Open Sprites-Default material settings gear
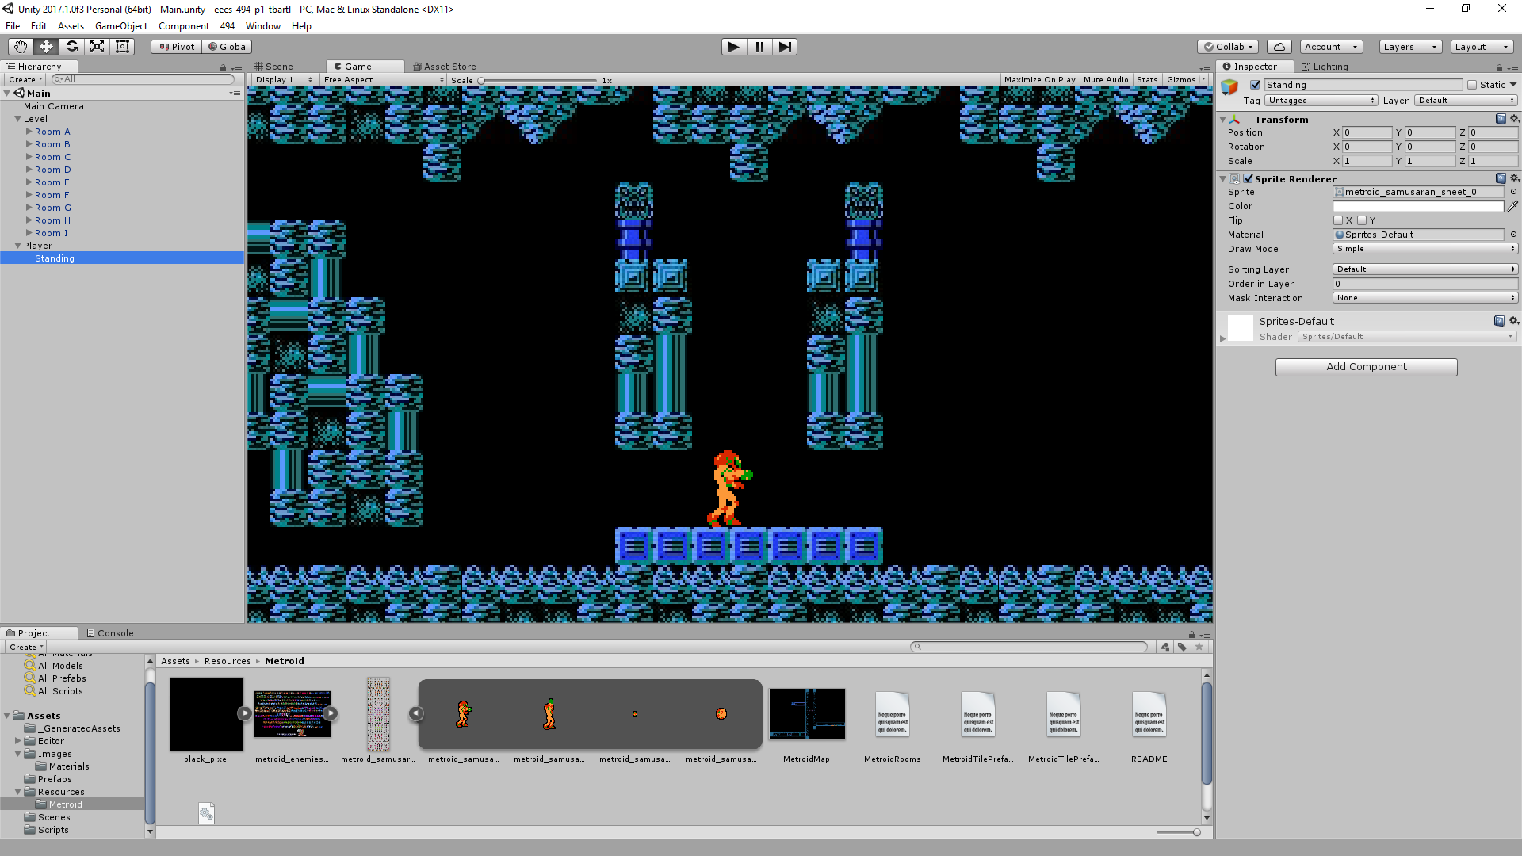The height and width of the screenshot is (856, 1522). point(1514,321)
